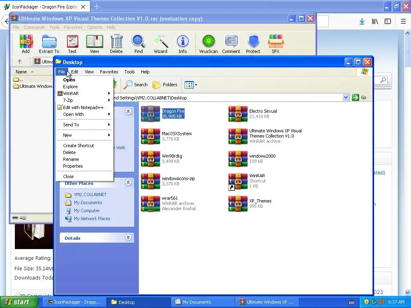Expand the 7-Zip submenu entry

[x=84, y=100]
